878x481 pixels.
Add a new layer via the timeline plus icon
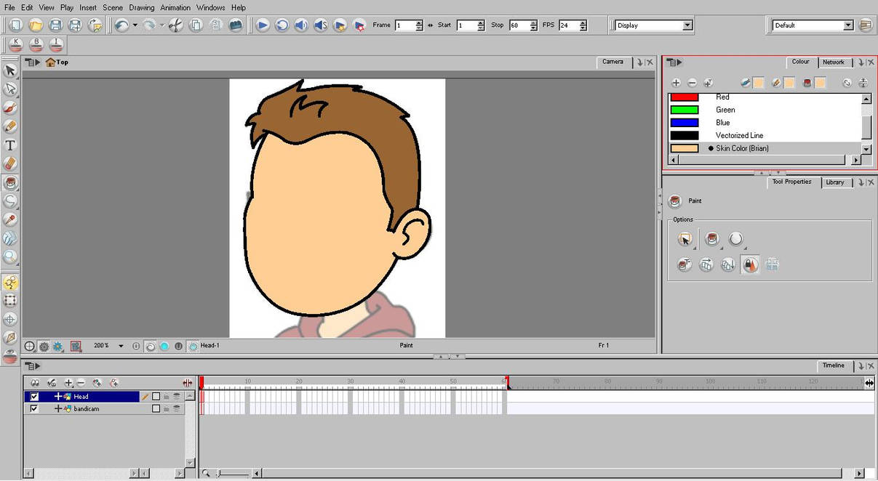tap(68, 382)
